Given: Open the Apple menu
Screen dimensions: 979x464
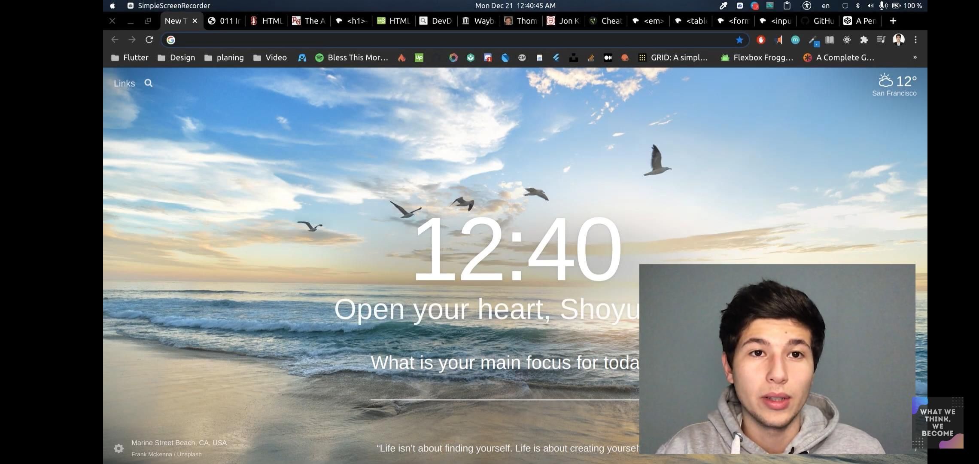Looking at the screenshot, I should coord(112,6).
